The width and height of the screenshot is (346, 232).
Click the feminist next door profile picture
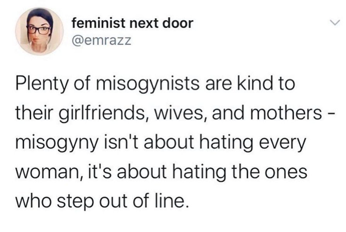click(x=39, y=31)
